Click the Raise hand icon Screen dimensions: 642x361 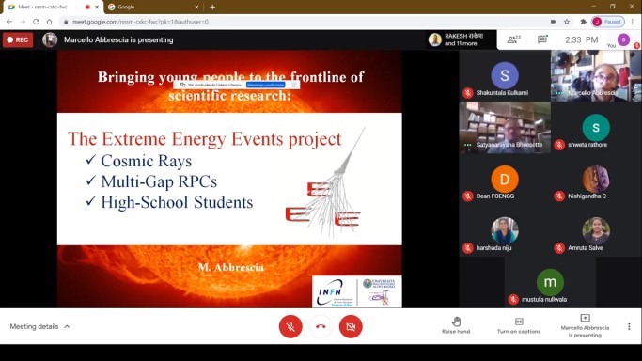point(456,326)
